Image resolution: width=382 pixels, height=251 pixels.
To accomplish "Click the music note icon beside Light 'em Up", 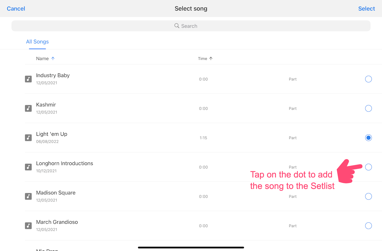I will [x=28, y=138].
